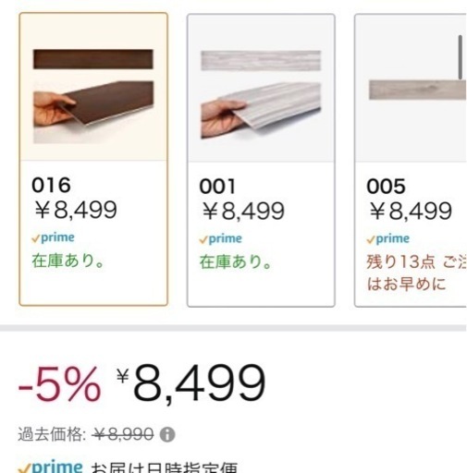Screen dimensions: 467x473
Task: Click the prime badge on variant 001
Action: click(x=221, y=239)
